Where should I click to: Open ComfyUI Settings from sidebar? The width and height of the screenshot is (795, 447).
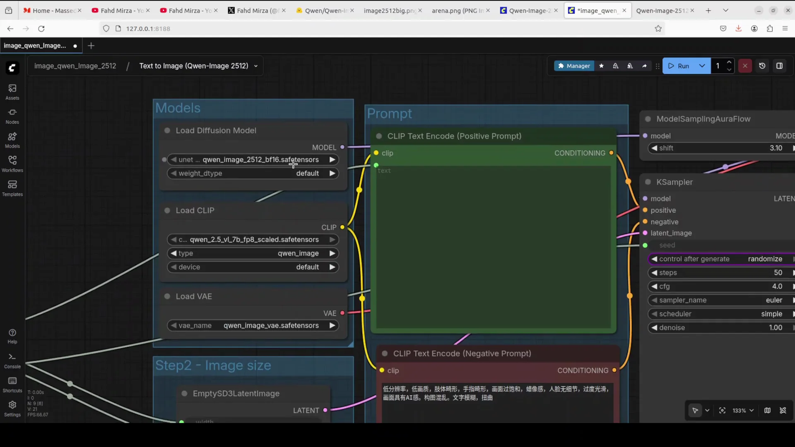point(12,408)
